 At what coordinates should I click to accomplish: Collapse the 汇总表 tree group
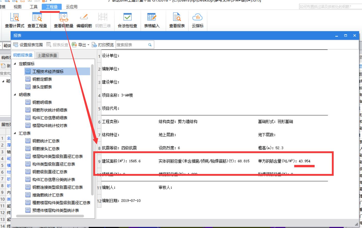(15, 133)
